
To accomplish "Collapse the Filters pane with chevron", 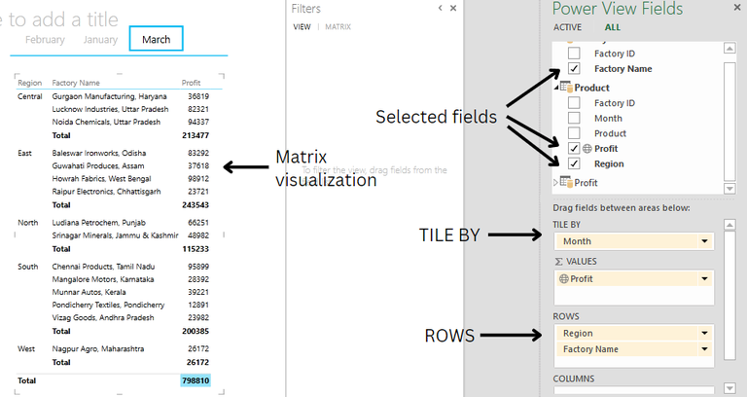I will coord(440,8).
